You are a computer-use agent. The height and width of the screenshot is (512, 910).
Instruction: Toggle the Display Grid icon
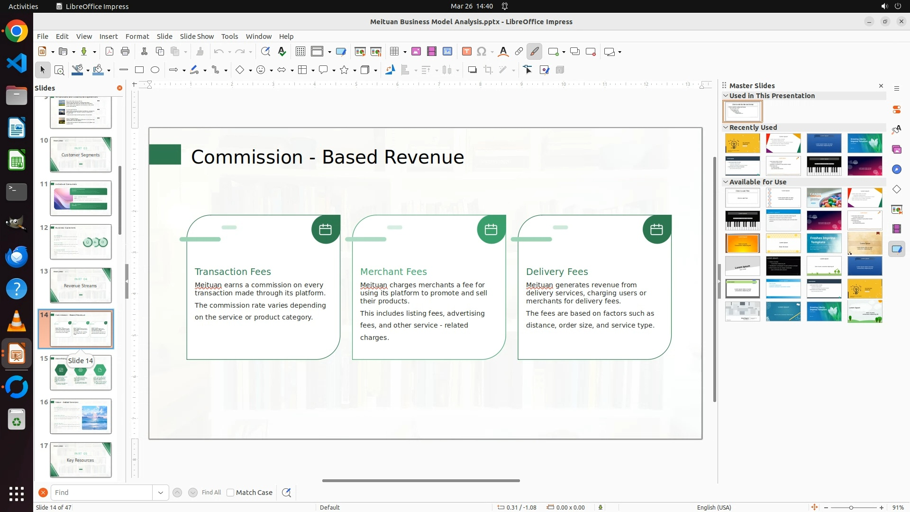pos(300,52)
